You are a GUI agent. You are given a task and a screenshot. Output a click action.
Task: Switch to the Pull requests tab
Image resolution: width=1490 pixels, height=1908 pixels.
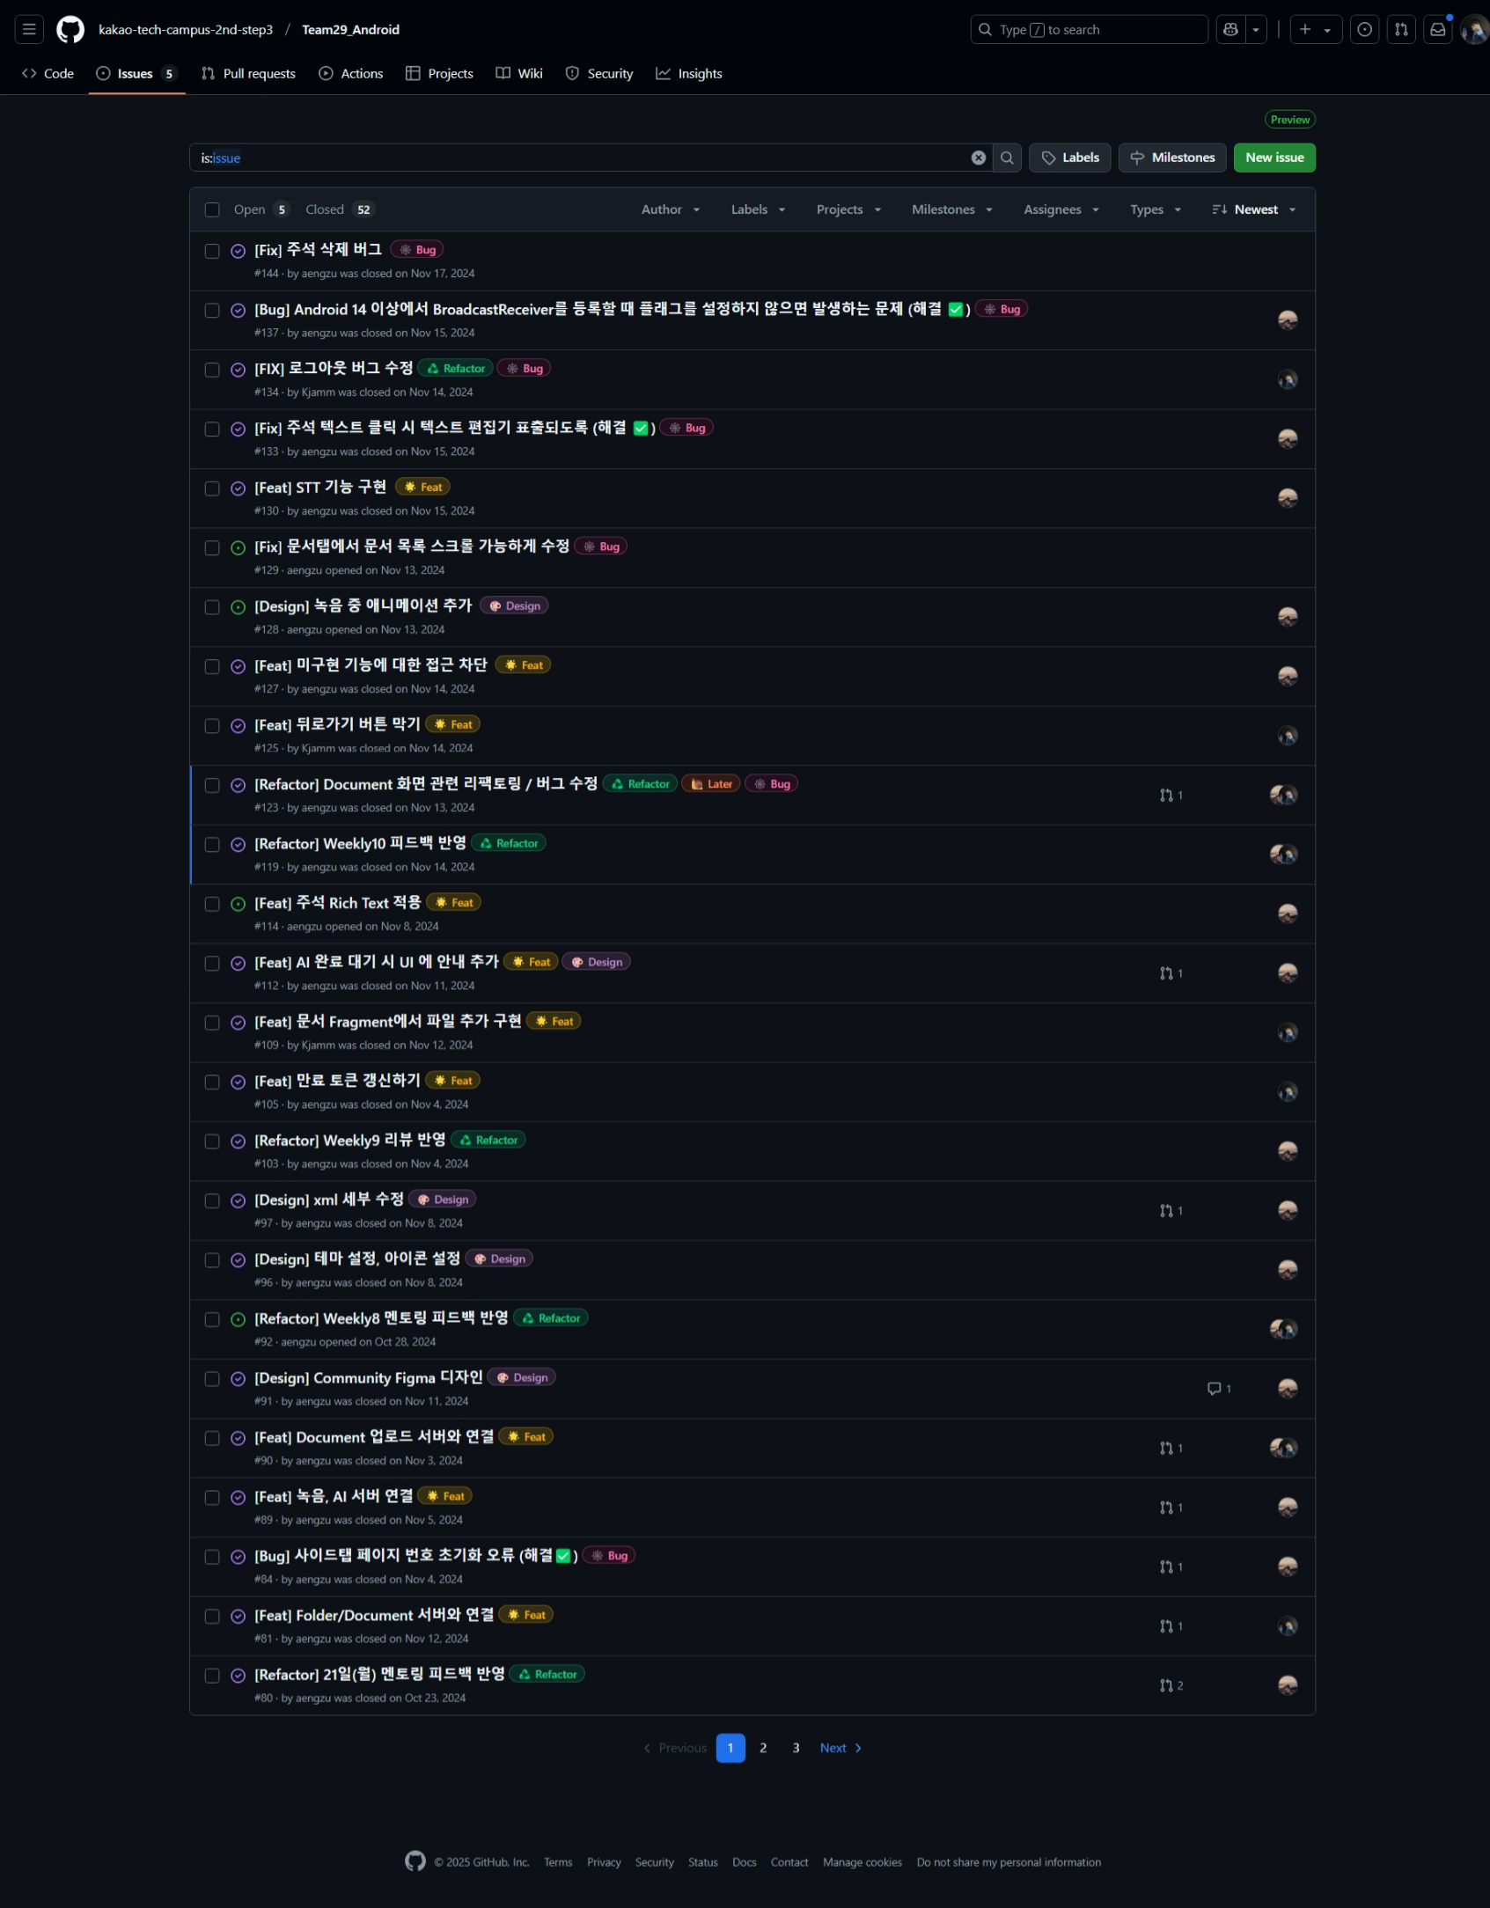click(x=248, y=74)
